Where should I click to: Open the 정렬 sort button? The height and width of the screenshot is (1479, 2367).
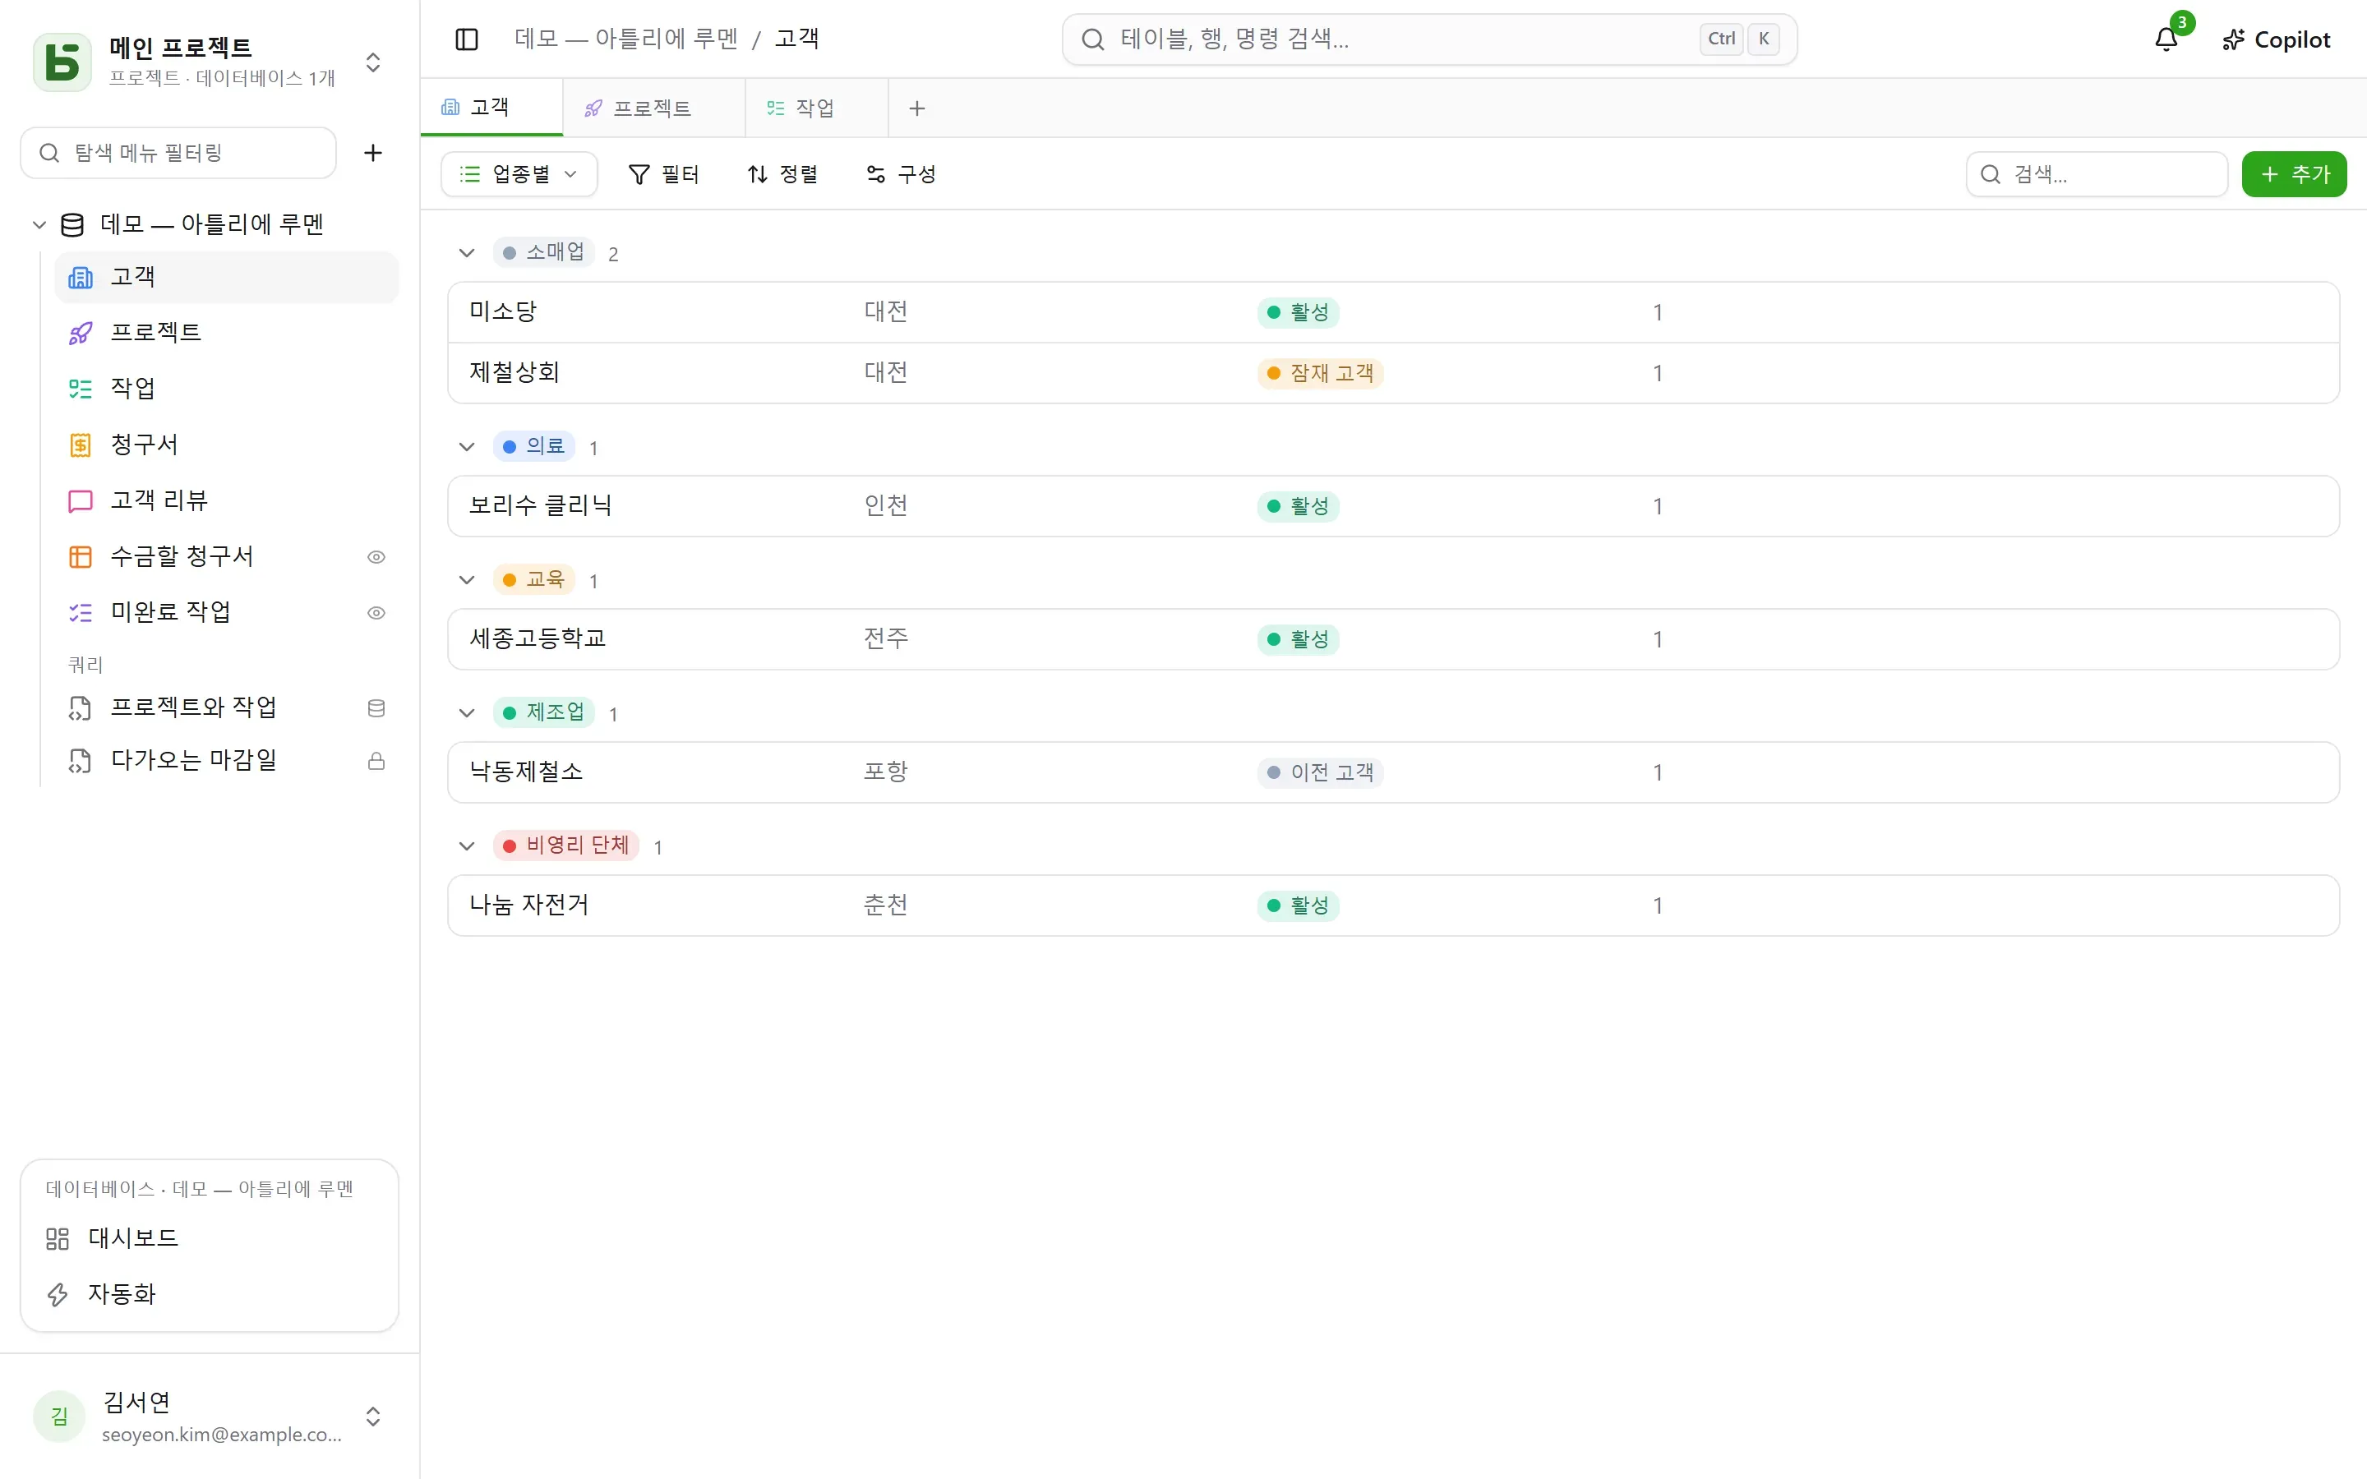point(782,174)
